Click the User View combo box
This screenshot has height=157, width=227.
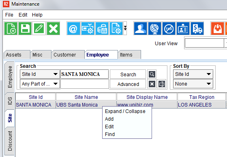206,43
